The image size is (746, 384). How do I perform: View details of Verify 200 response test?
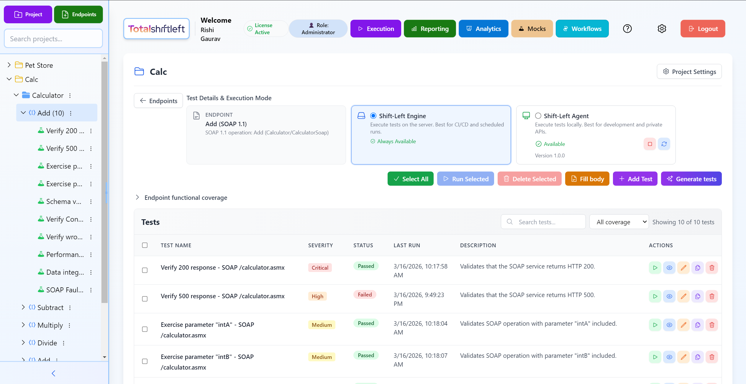(669, 268)
